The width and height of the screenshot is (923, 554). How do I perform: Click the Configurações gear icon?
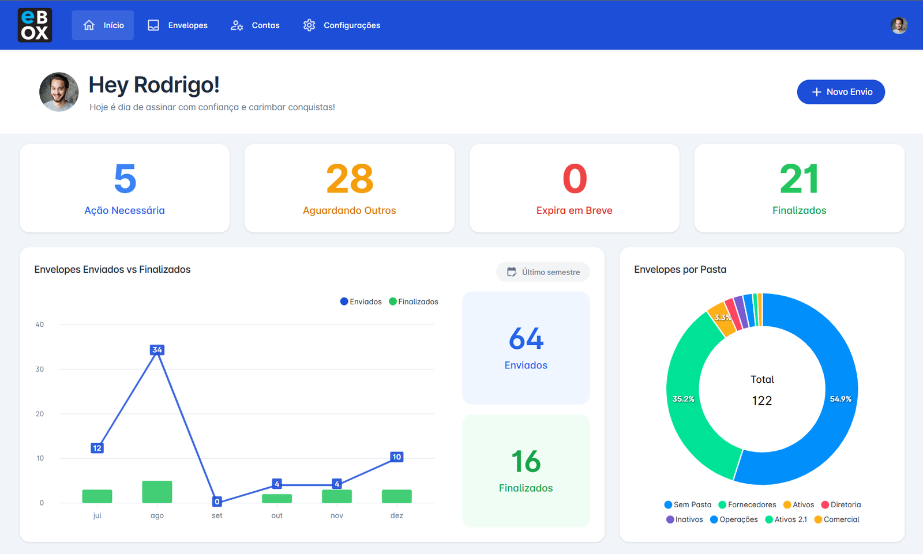coord(309,25)
